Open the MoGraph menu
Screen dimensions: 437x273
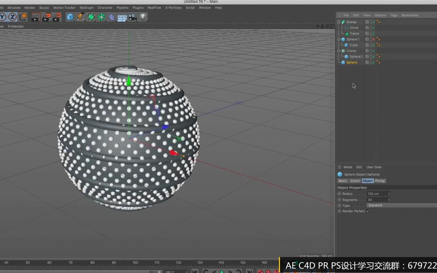(86, 7)
